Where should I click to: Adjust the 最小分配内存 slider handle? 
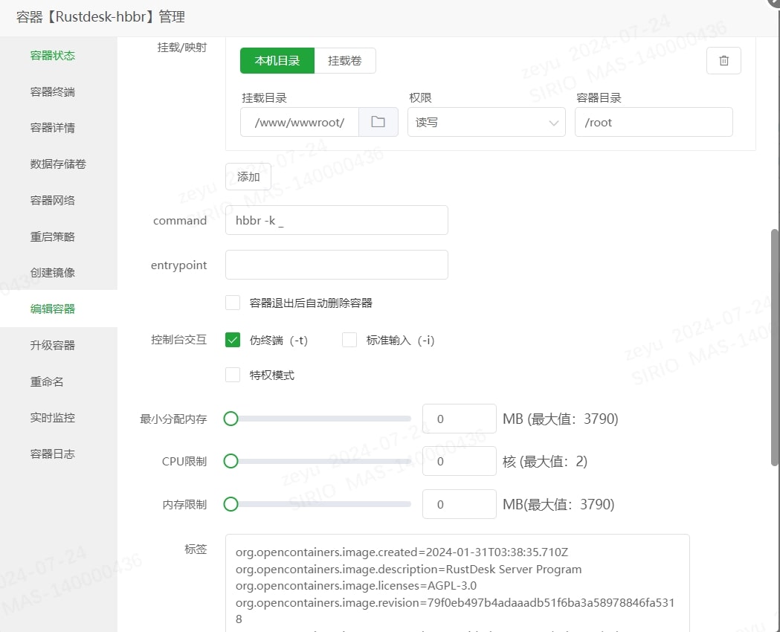(231, 419)
